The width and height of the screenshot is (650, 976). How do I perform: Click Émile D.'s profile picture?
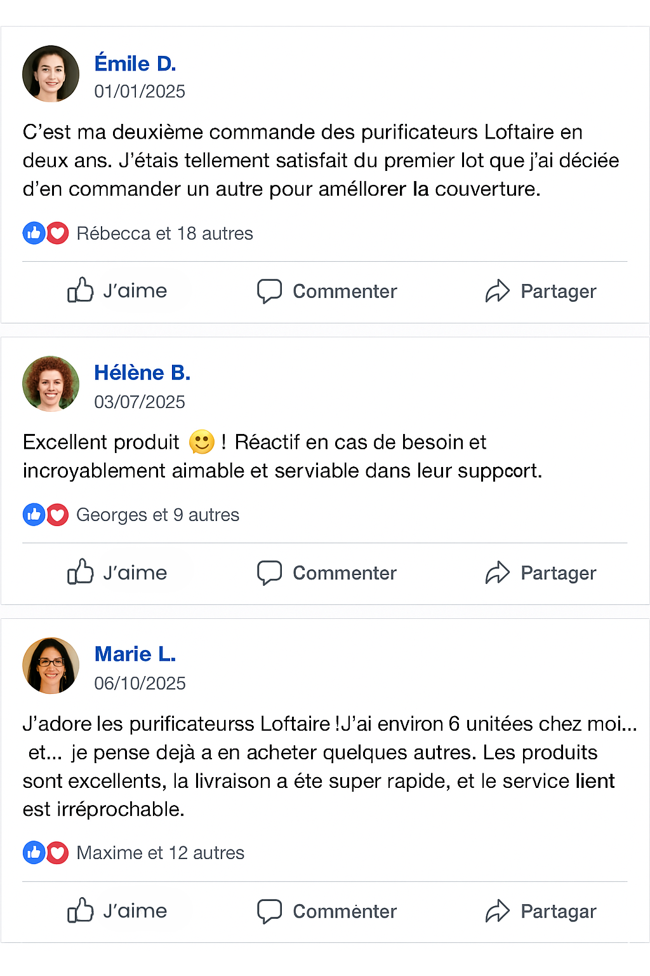[x=51, y=74]
